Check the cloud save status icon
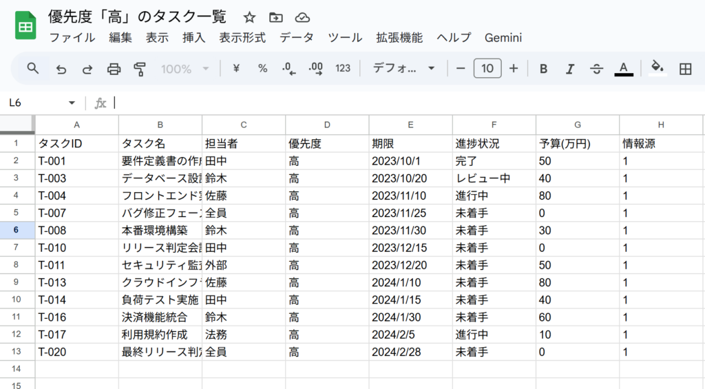 (x=302, y=17)
